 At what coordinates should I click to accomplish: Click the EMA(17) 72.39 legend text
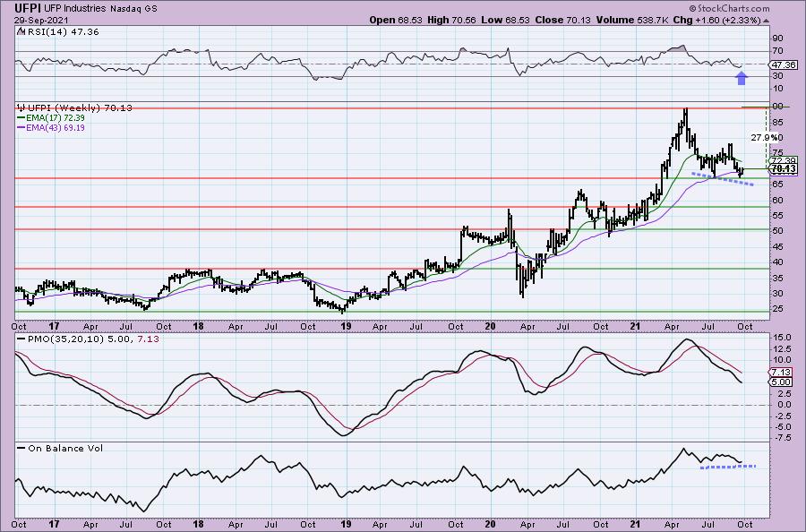pos(56,117)
